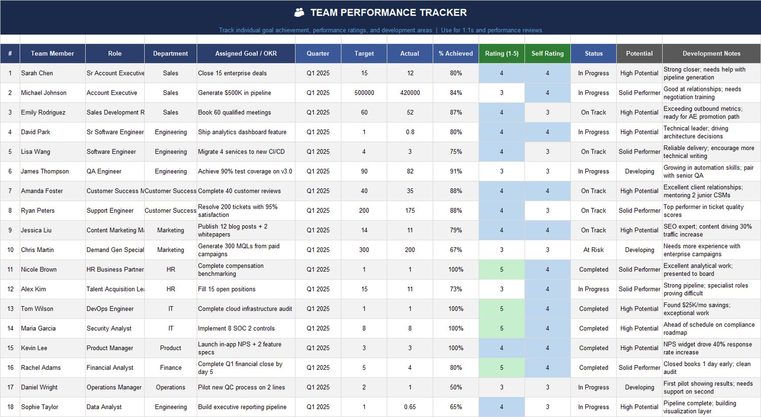Select Rachel Adams' 80% achievement cell
The image size is (761, 417).
point(456,367)
